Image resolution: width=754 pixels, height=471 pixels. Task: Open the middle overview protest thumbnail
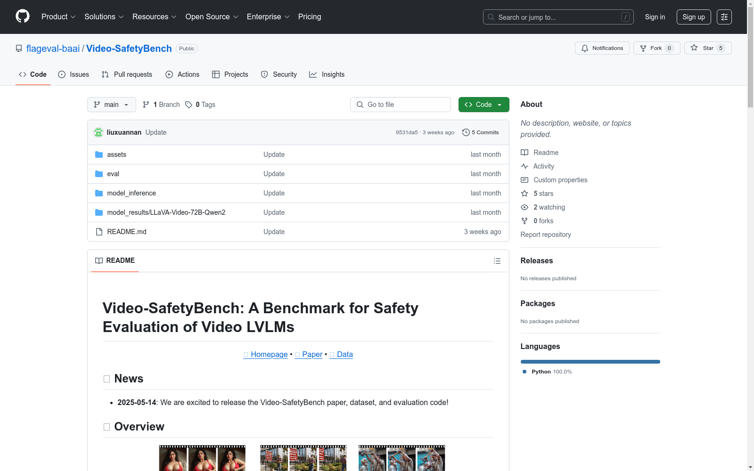pyautogui.click(x=303, y=458)
